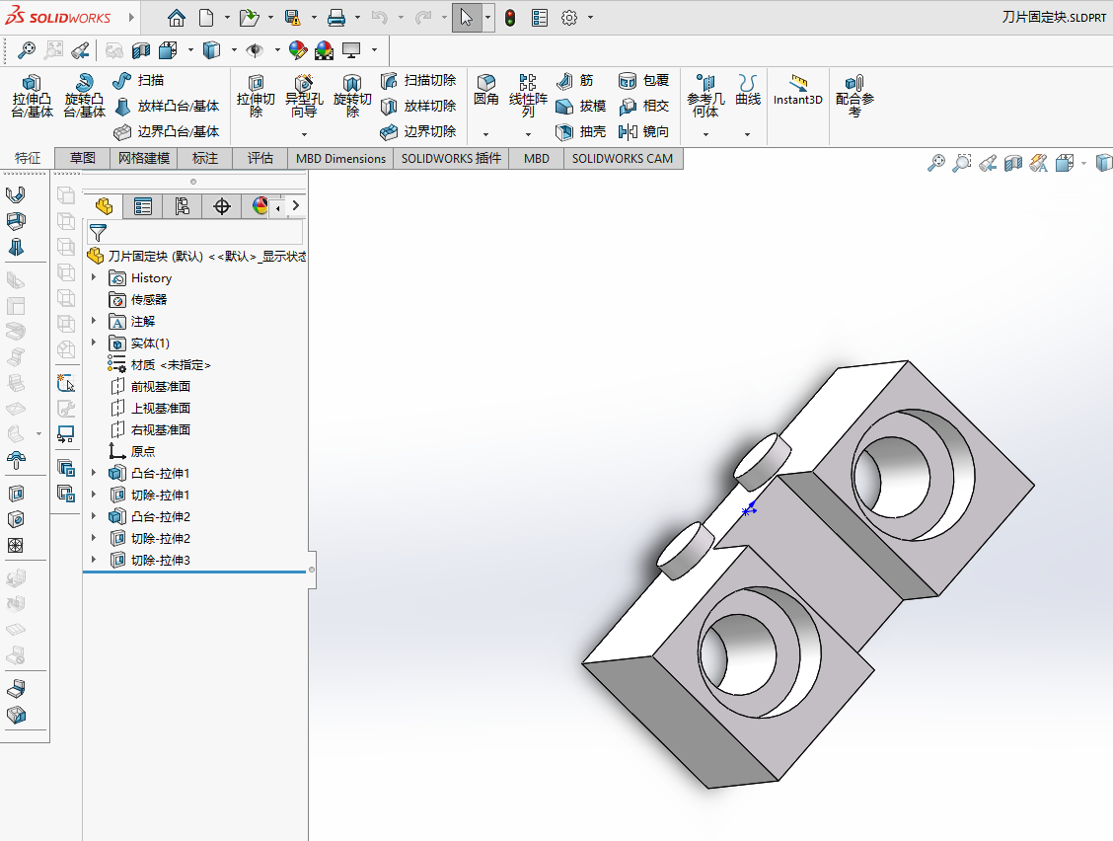
Task: Open the FeatureManager design tree tab
Action: 104,206
